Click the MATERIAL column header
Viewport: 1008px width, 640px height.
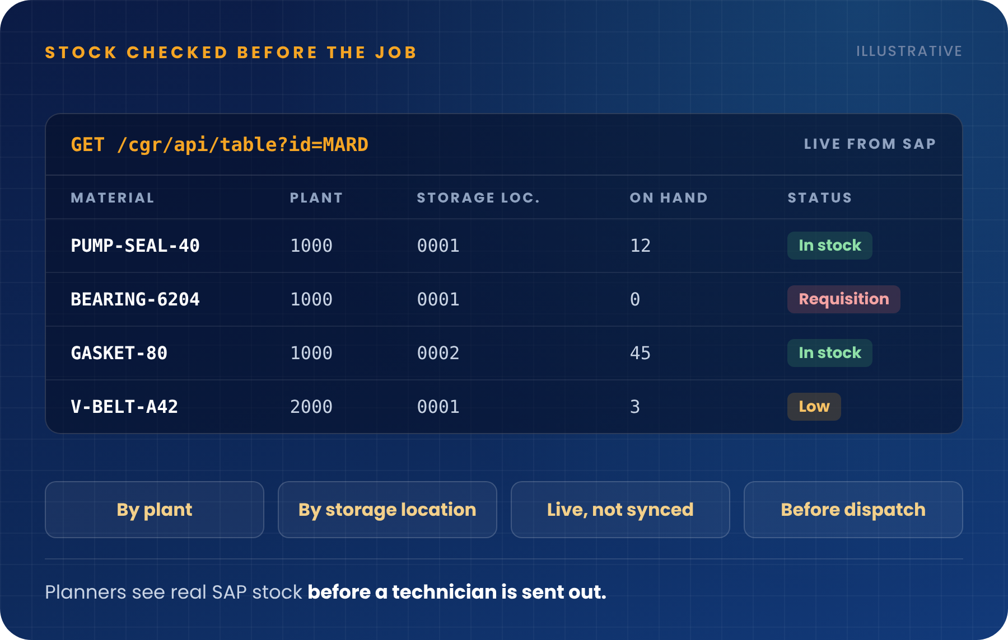(112, 198)
